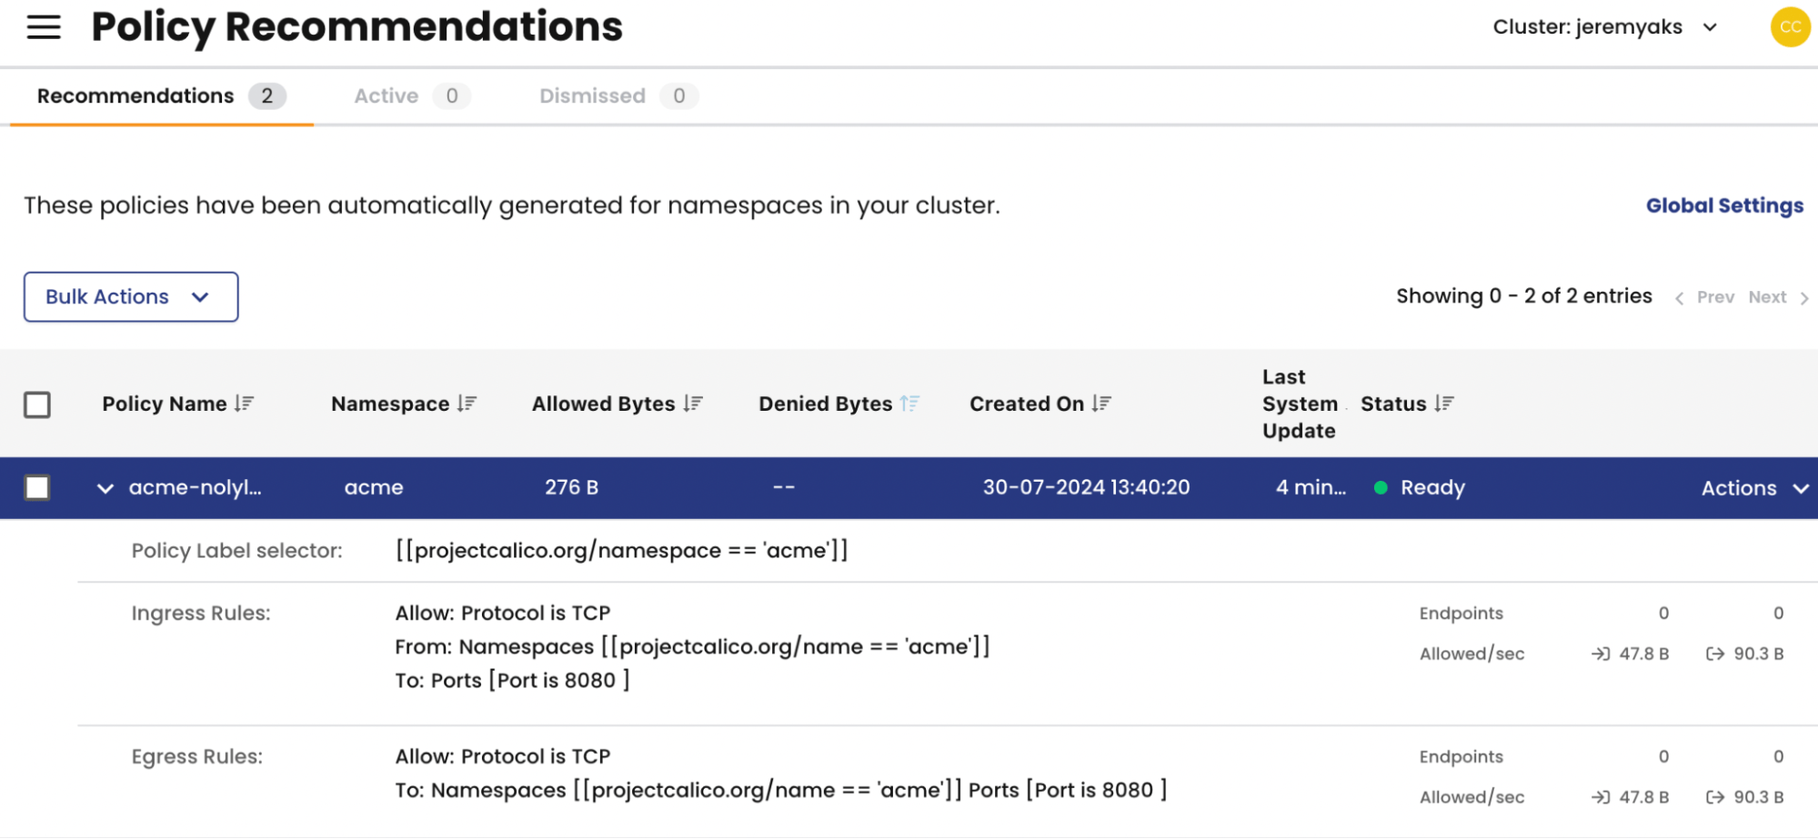Sort by Allowed Bytes column icon

pos(693,404)
